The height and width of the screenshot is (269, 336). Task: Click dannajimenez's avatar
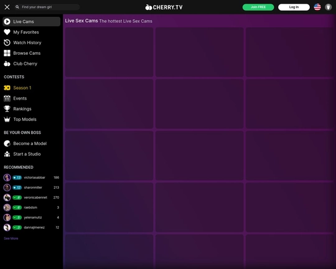coord(7,227)
